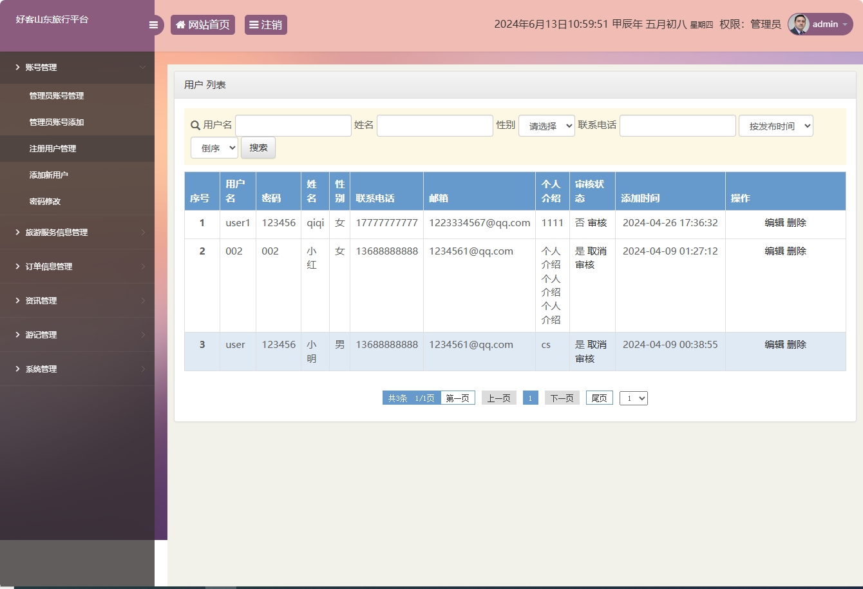This screenshot has height=589, width=863.
Task: Click the admin avatar picture in the header
Action: tap(799, 24)
